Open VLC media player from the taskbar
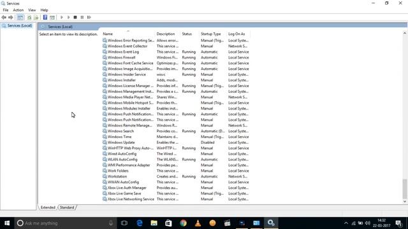This screenshot has height=229, width=408. [198, 223]
